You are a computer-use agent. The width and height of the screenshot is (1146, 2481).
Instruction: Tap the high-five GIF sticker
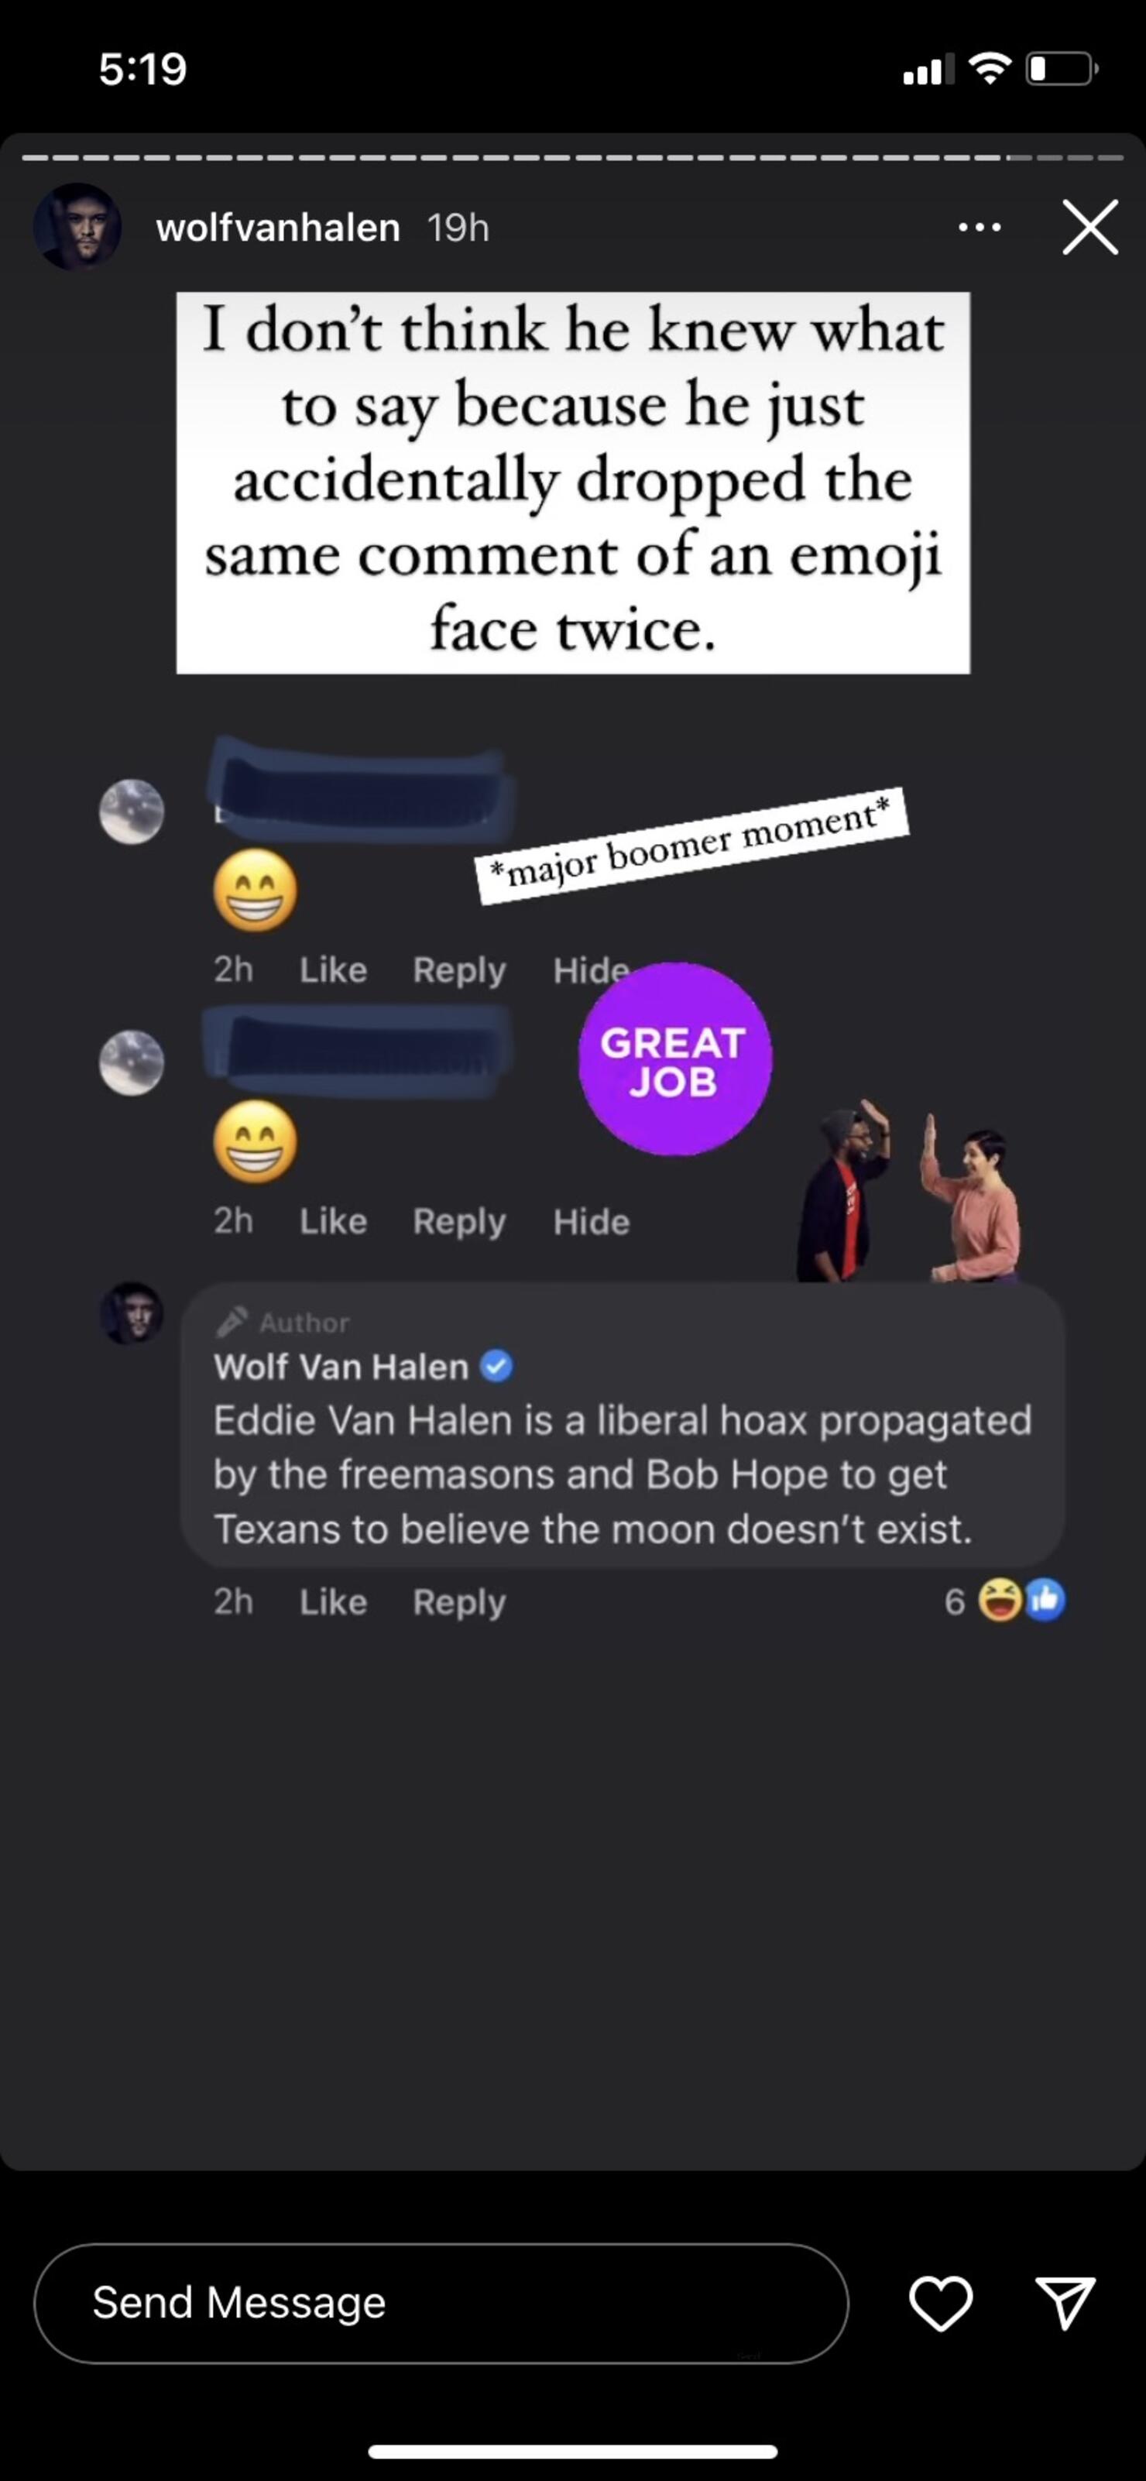click(908, 1190)
